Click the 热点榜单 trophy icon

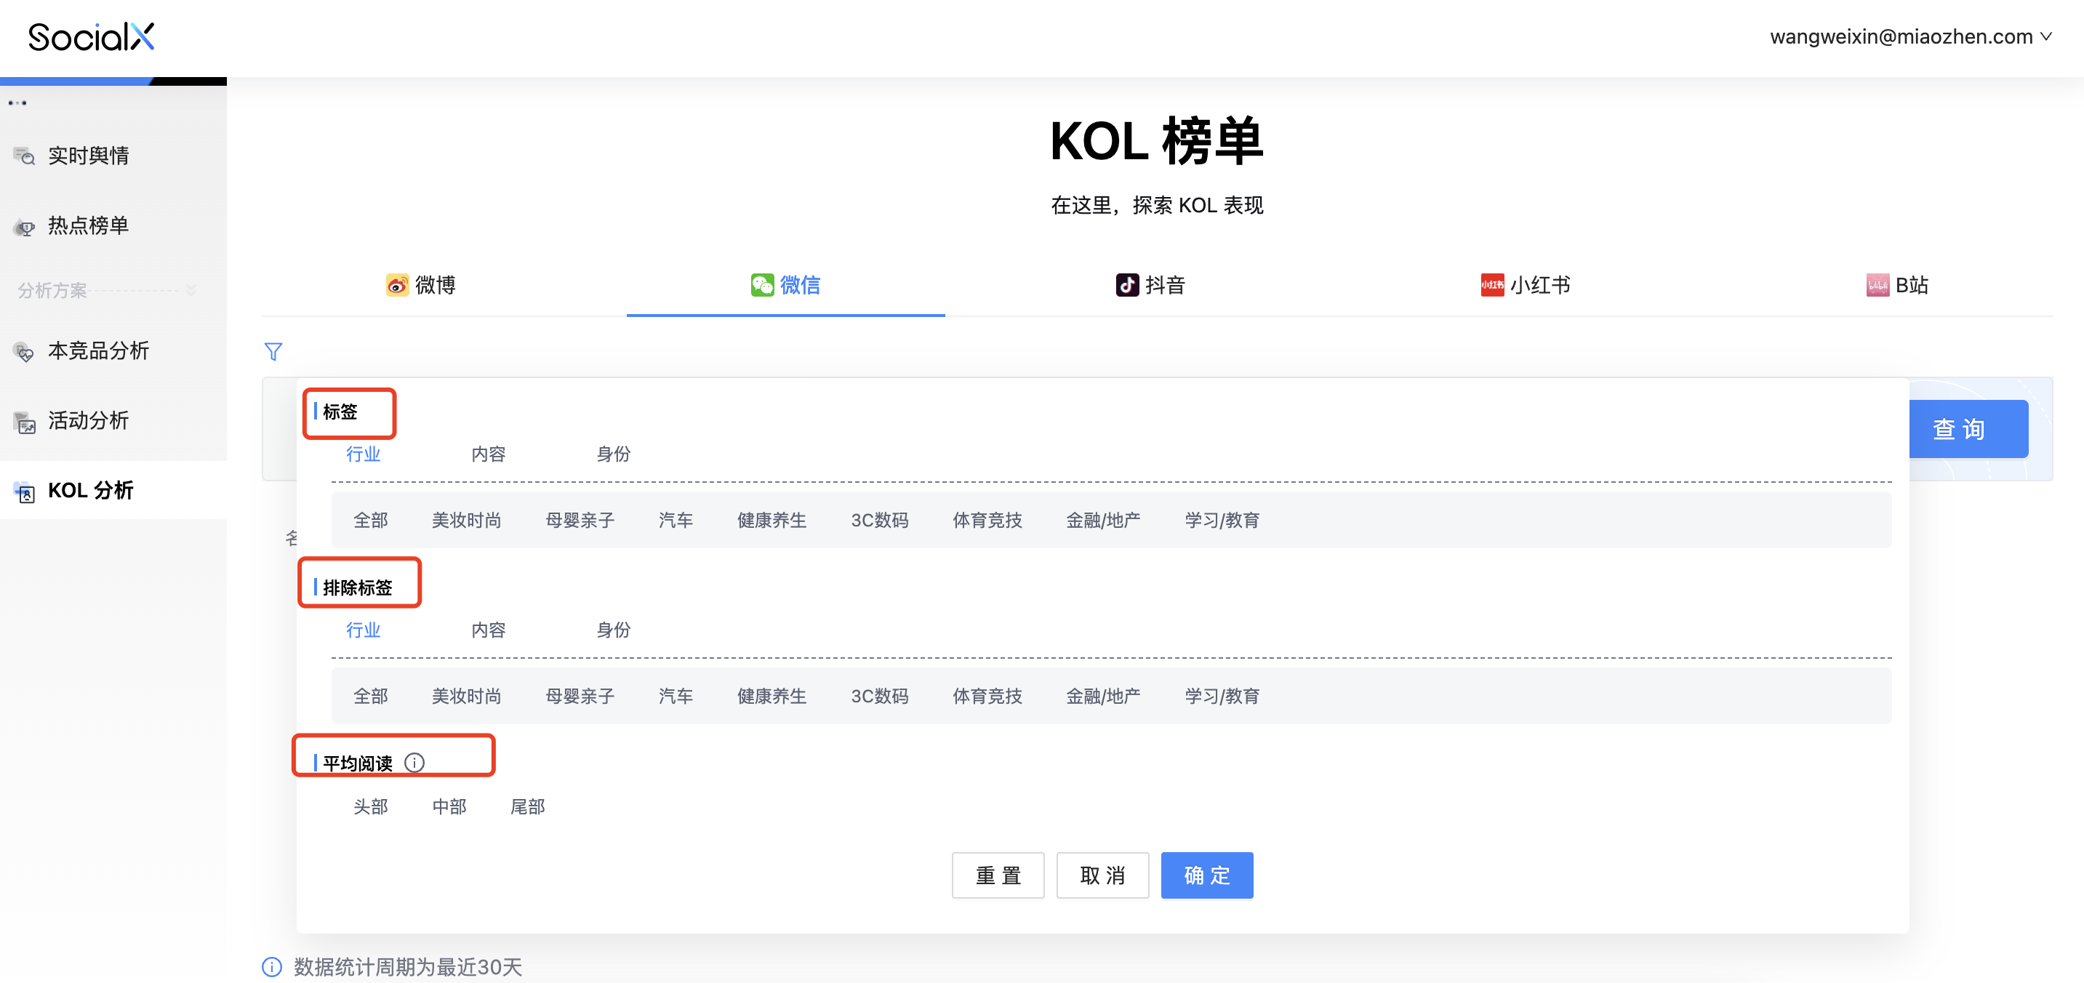24,227
